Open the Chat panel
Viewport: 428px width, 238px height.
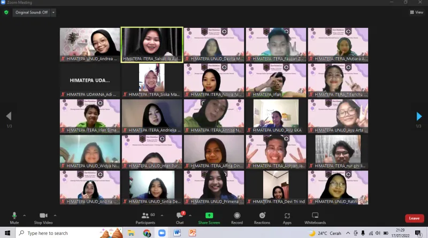(180, 217)
